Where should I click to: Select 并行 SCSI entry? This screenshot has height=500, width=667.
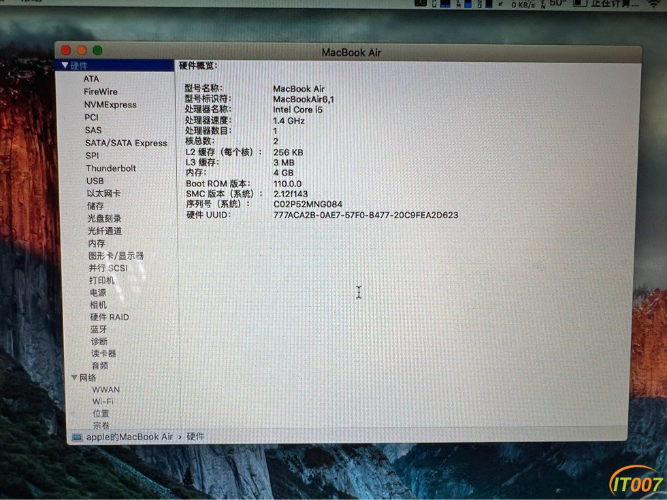108,268
